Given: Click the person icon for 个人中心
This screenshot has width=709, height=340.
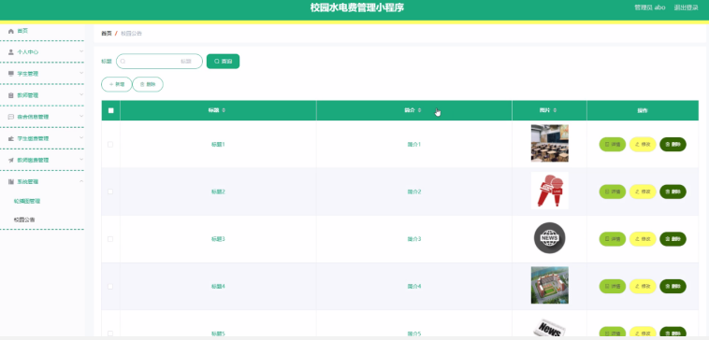Looking at the screenshot, I should pyautogui.click(x=11, y=52).
